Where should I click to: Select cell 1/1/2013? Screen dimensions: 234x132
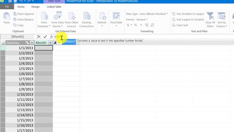point(20,48)
